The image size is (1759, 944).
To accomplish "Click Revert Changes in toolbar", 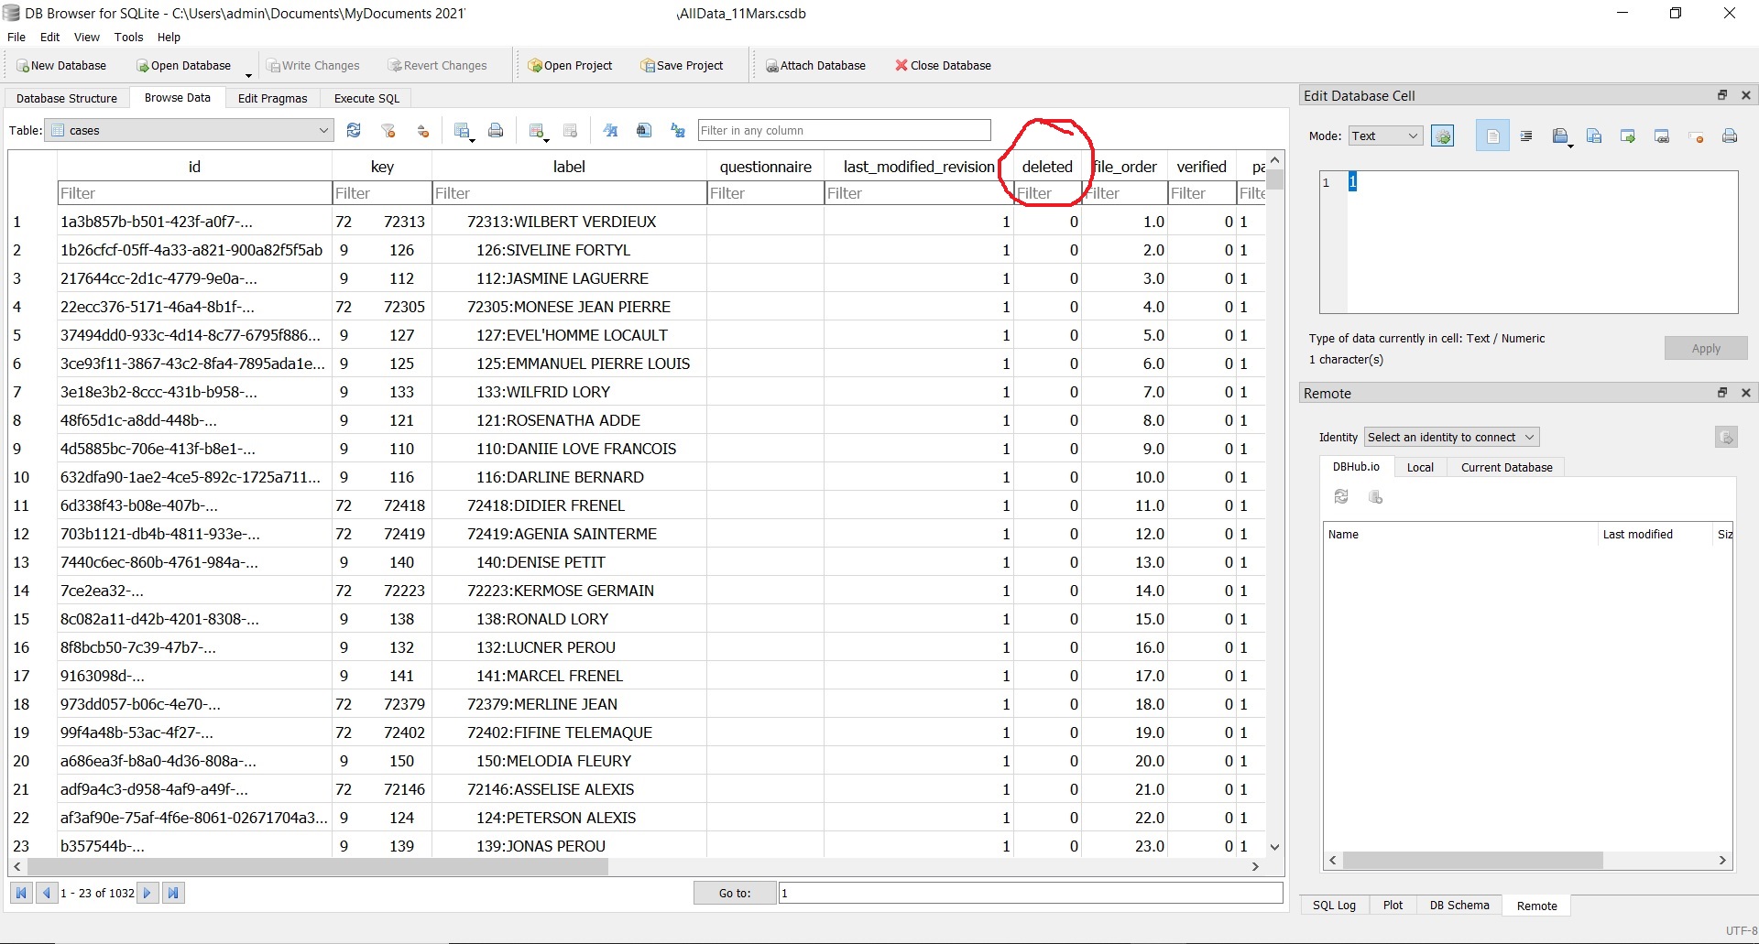I will click(437, 66).
